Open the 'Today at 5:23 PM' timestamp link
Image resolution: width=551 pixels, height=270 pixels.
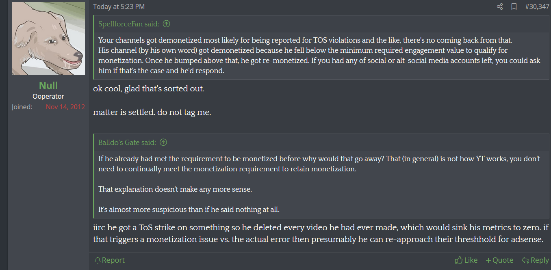point(119,6)
